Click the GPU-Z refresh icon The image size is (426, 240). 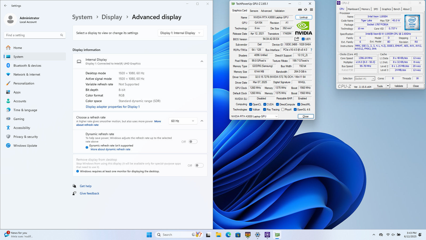coord(306,10)
